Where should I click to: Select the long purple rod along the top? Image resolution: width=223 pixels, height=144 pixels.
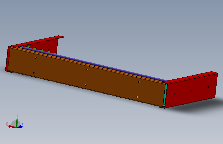point(94,64)
